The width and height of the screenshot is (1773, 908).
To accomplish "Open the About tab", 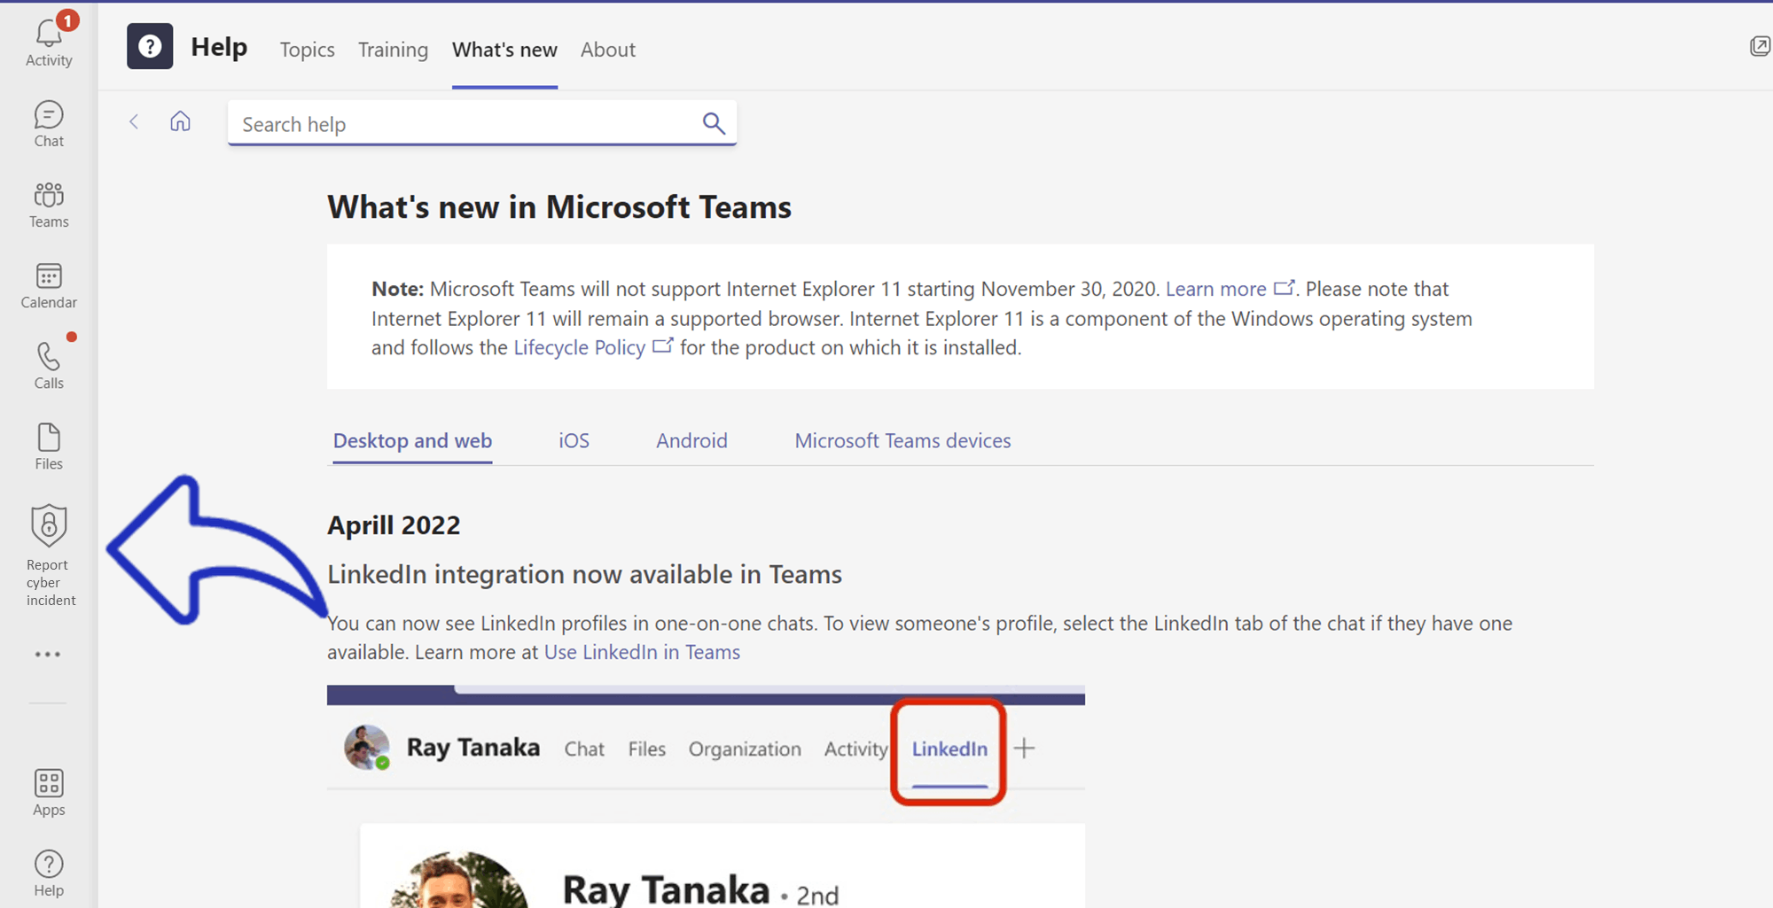I will pyautogui.click(x=608, y=50).
